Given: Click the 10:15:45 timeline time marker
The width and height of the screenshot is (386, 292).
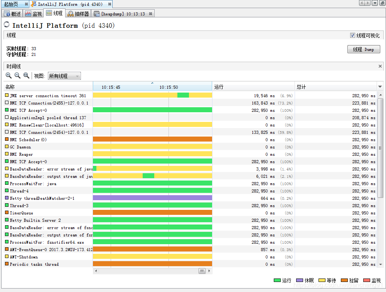Looking at the screenshot, I should pyautogui.click(x=111, y=87).
